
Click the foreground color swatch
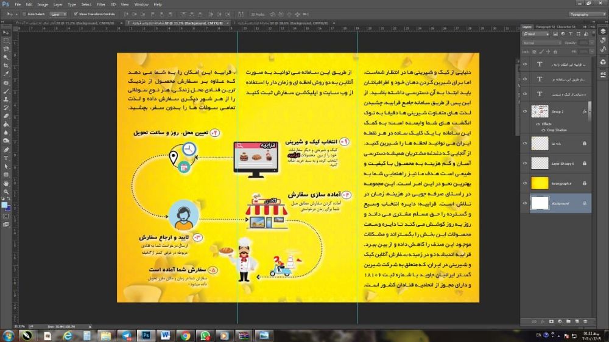click(x=4, y=204)
